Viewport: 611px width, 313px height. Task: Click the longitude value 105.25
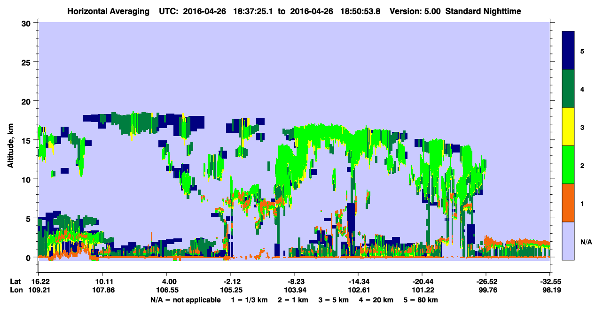[x=230, y=290]
